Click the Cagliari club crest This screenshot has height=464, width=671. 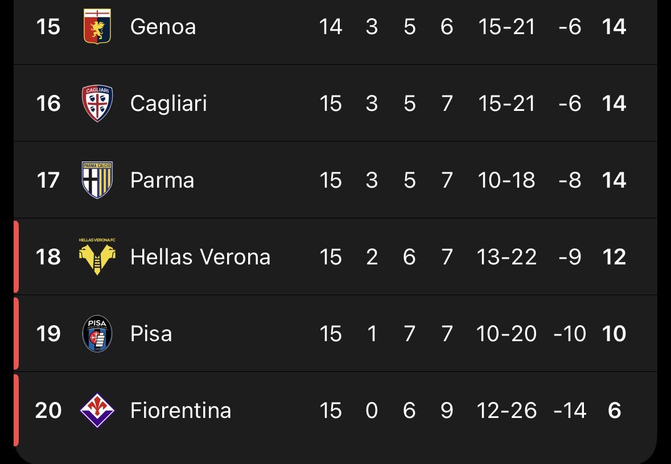click(x=97, y=103)
